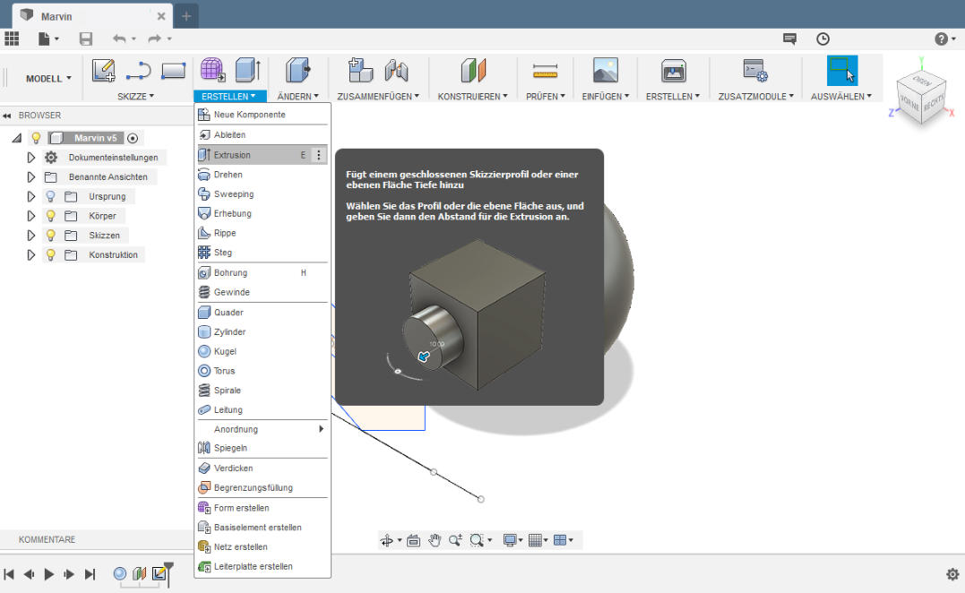Open the Anordnung submenu arrow

[x=321, y=429]
